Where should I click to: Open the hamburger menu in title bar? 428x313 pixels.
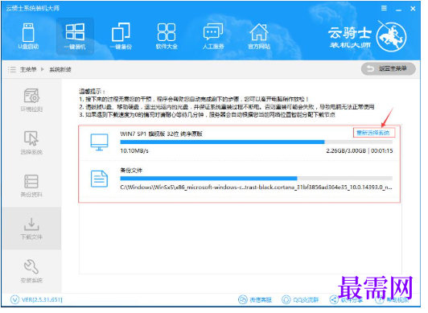[384, 9]
